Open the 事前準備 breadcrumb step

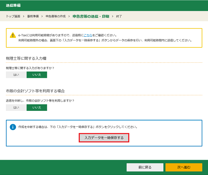(33, 16)
